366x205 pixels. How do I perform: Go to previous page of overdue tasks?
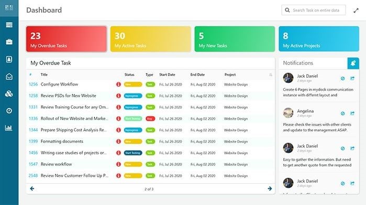32,188
